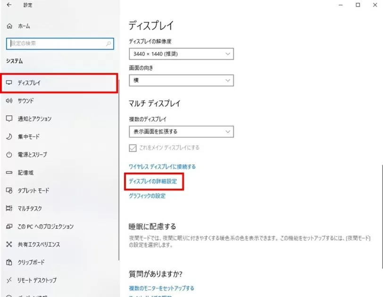Viewport: 383px width, 297px height.
Task: Click the search magnifier icon
Action: pyautogui.click(x=108, y=44)
